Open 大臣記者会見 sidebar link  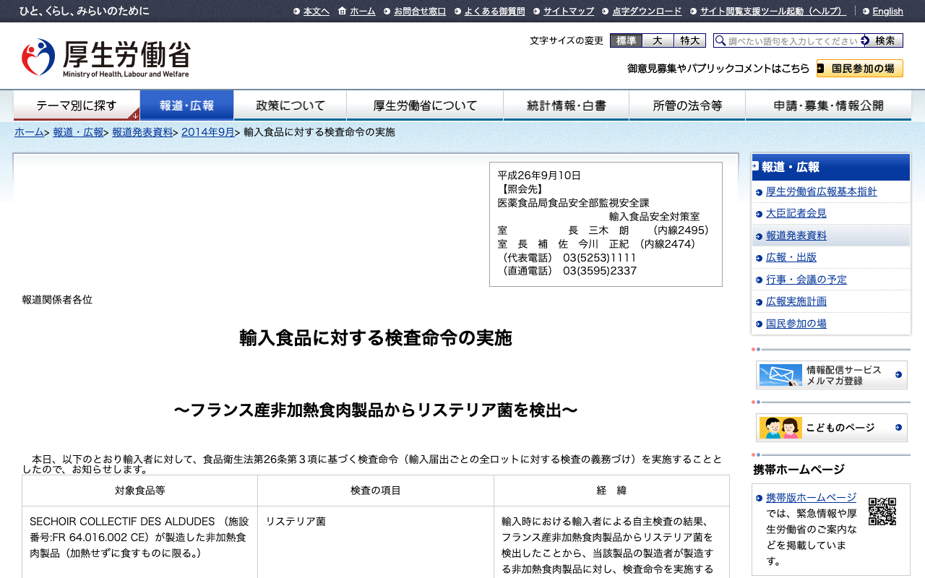[x=796, y=214]
